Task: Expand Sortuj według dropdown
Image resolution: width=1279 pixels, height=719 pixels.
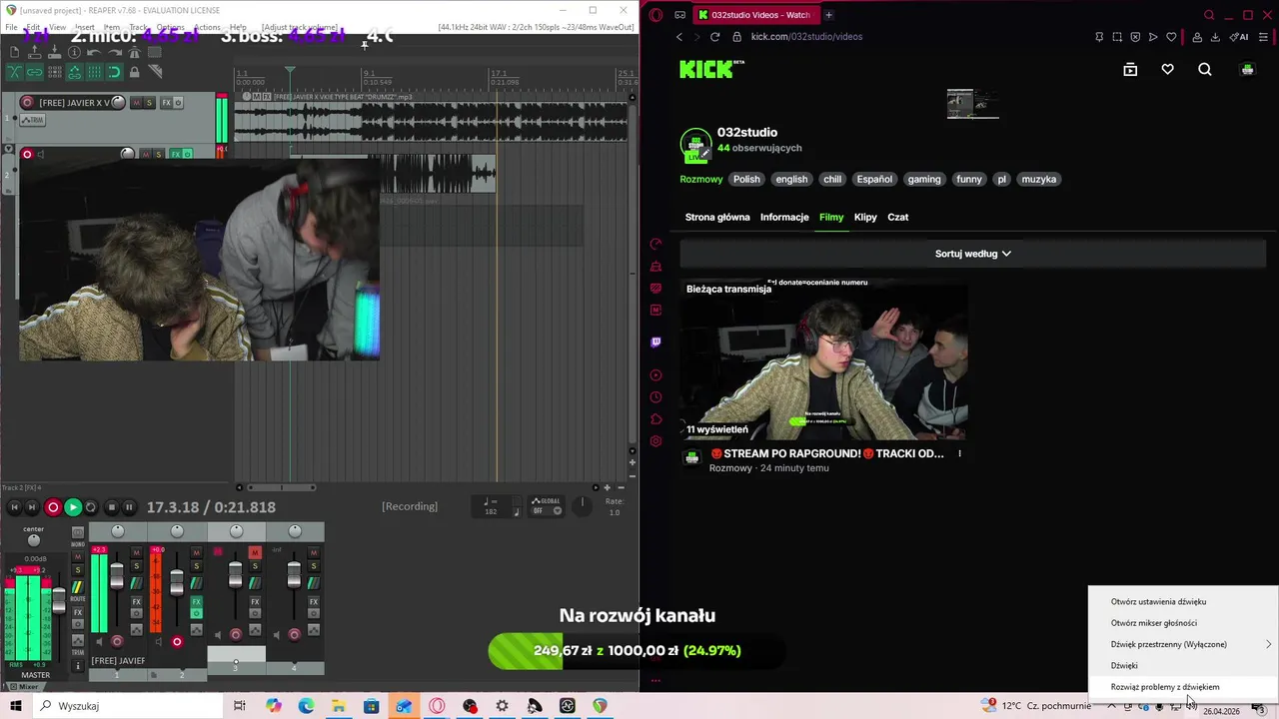Action: pos(973,254)
